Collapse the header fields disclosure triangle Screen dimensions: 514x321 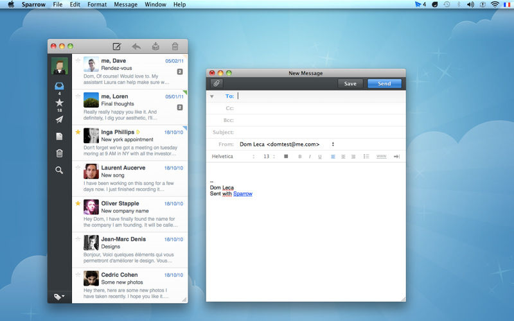click(212, 96)
